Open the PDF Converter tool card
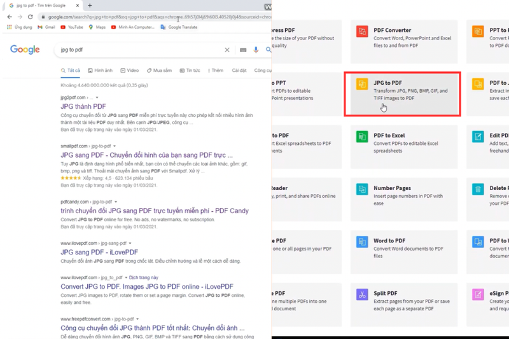Image resolution: width=509 pixels, height=339 pixels. [404, 41]
